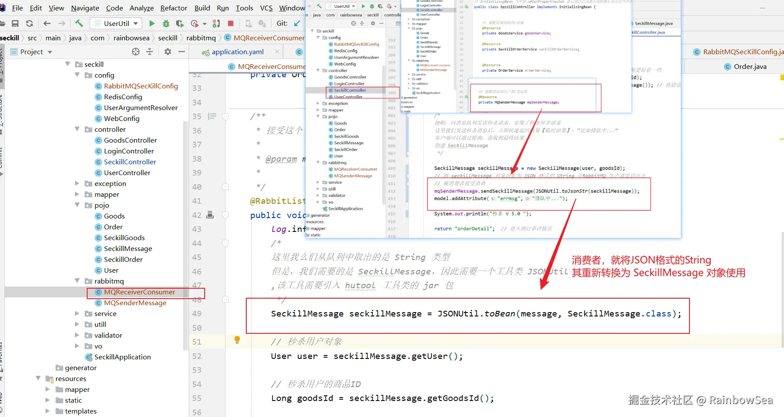The height and width of the screenshot is (417, 784).
Task: Click the rainbowsea breadcrumb
Action: (x=131, y=38)
